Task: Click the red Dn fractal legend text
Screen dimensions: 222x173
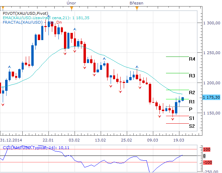Action: pos(59,22)
